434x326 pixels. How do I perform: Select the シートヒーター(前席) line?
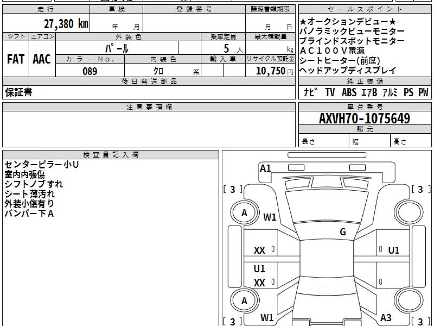tap(340, 61)
